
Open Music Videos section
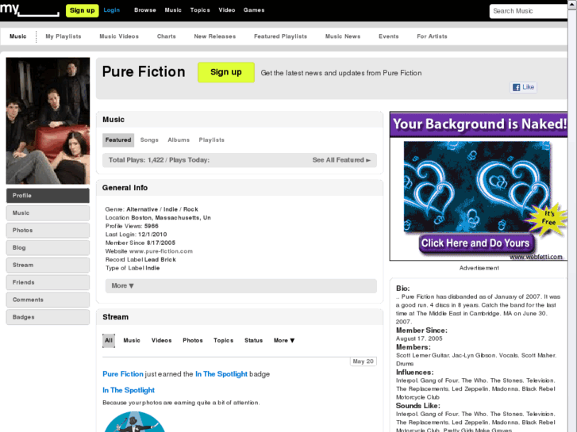point(119,36)
